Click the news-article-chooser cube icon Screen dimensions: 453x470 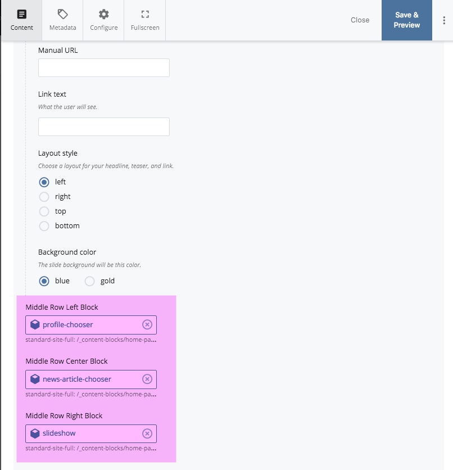[x=35, y=379]
